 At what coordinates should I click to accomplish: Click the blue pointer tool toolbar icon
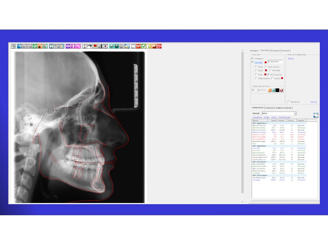pyautogui.click(x=19, y=46)
